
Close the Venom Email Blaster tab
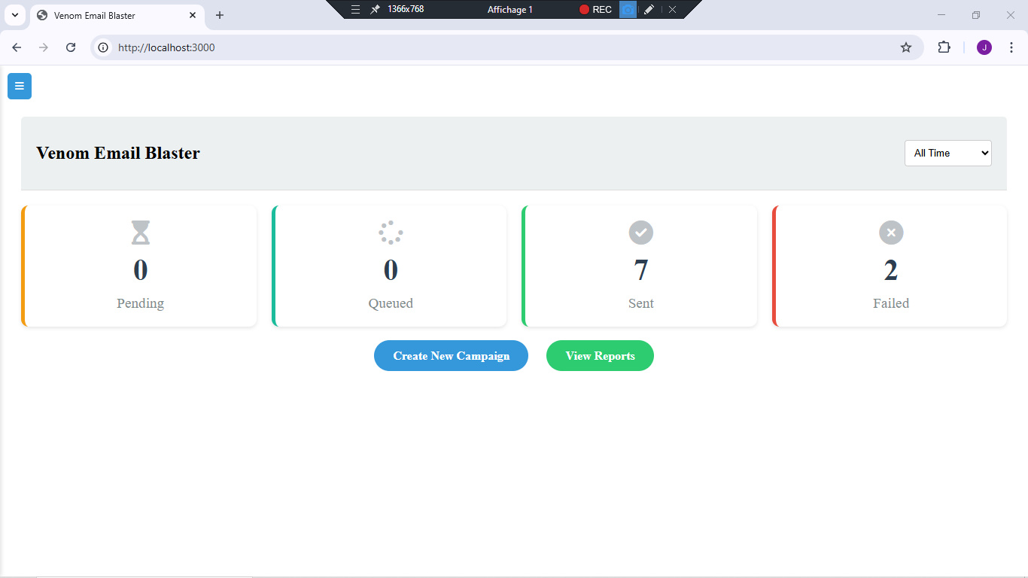[193, 15]
